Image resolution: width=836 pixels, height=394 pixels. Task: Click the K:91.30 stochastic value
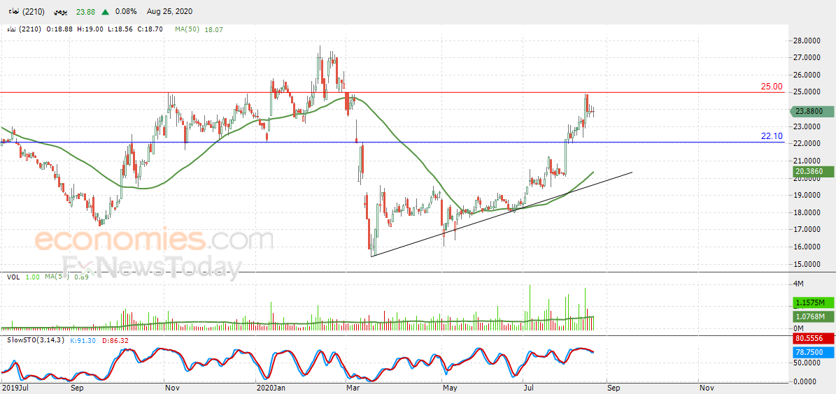[x=83, y=340]
